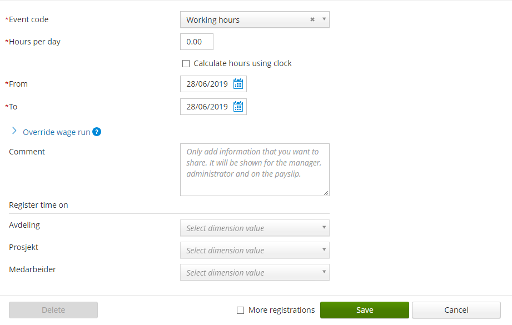Click the To date input field
This screenshot has height=325, width=512.
(207, 107)
